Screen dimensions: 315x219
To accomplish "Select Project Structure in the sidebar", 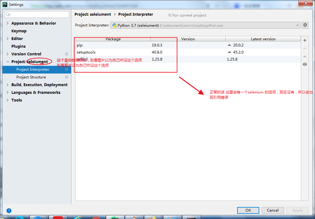I will pyautogui.click(x=37, y=77).
